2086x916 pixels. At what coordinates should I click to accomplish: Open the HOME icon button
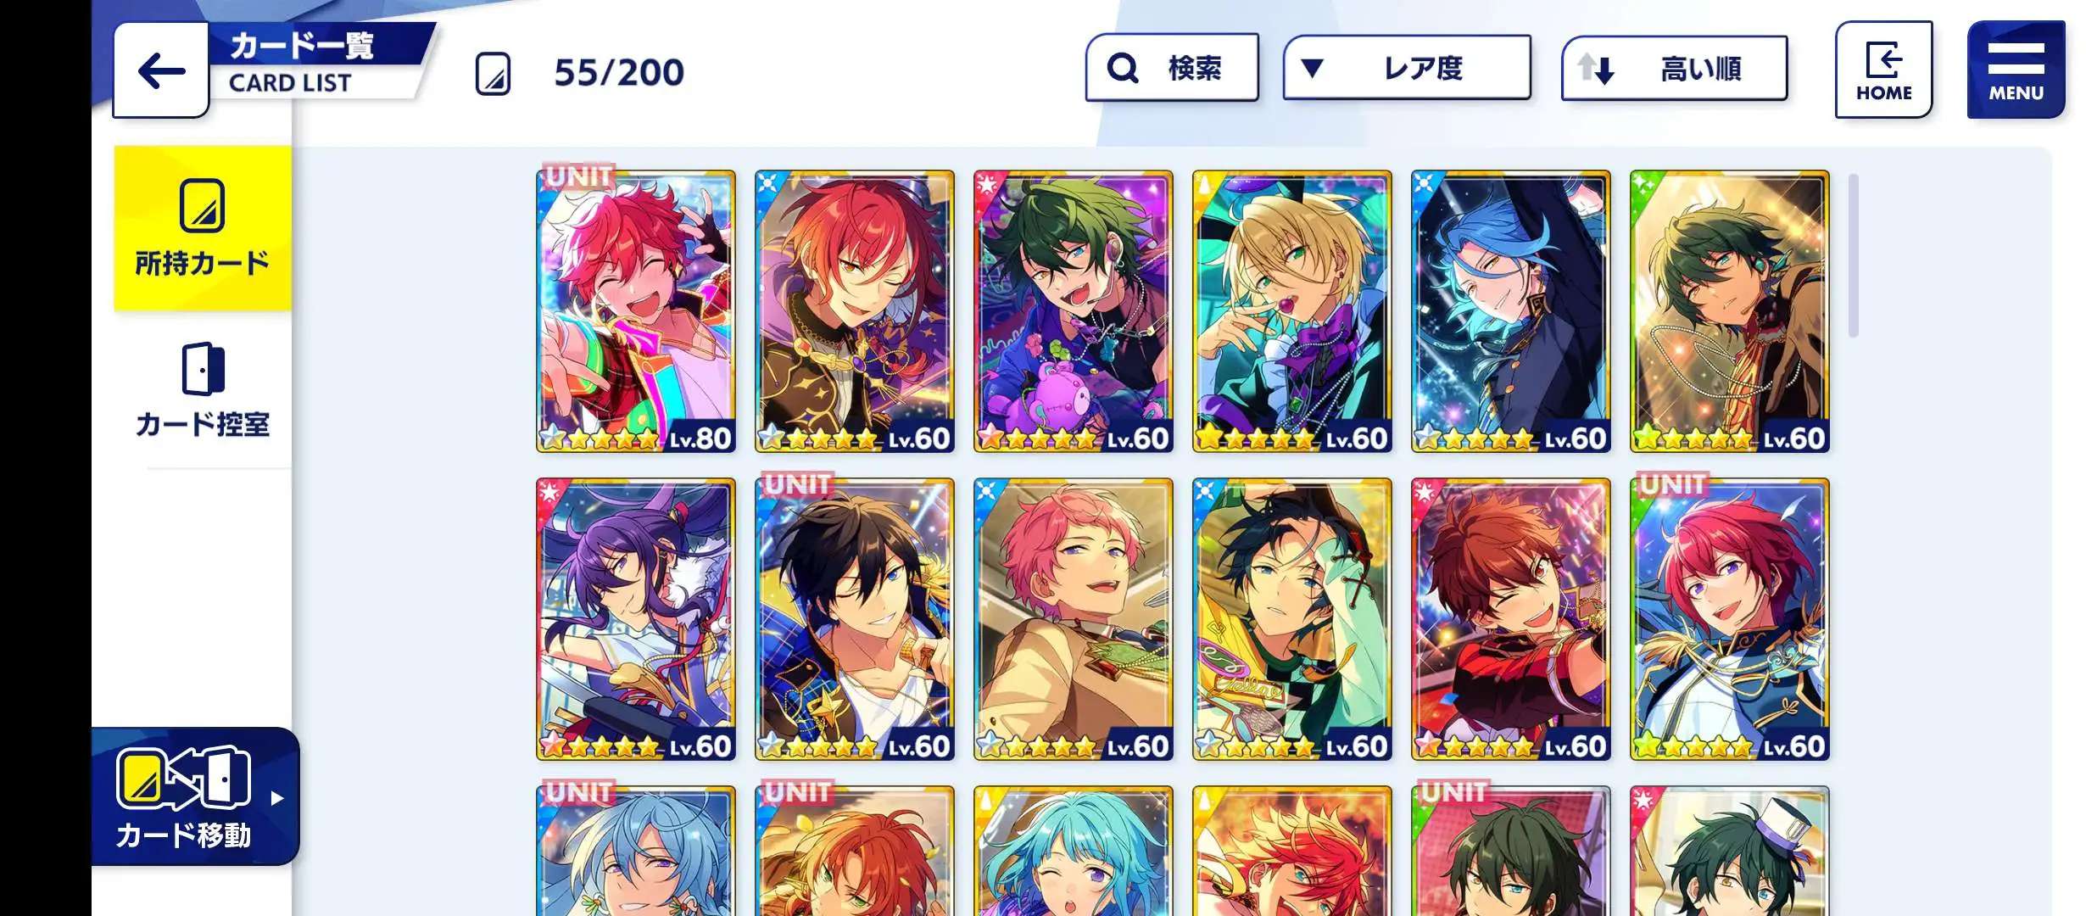[x=1883, y=70]
